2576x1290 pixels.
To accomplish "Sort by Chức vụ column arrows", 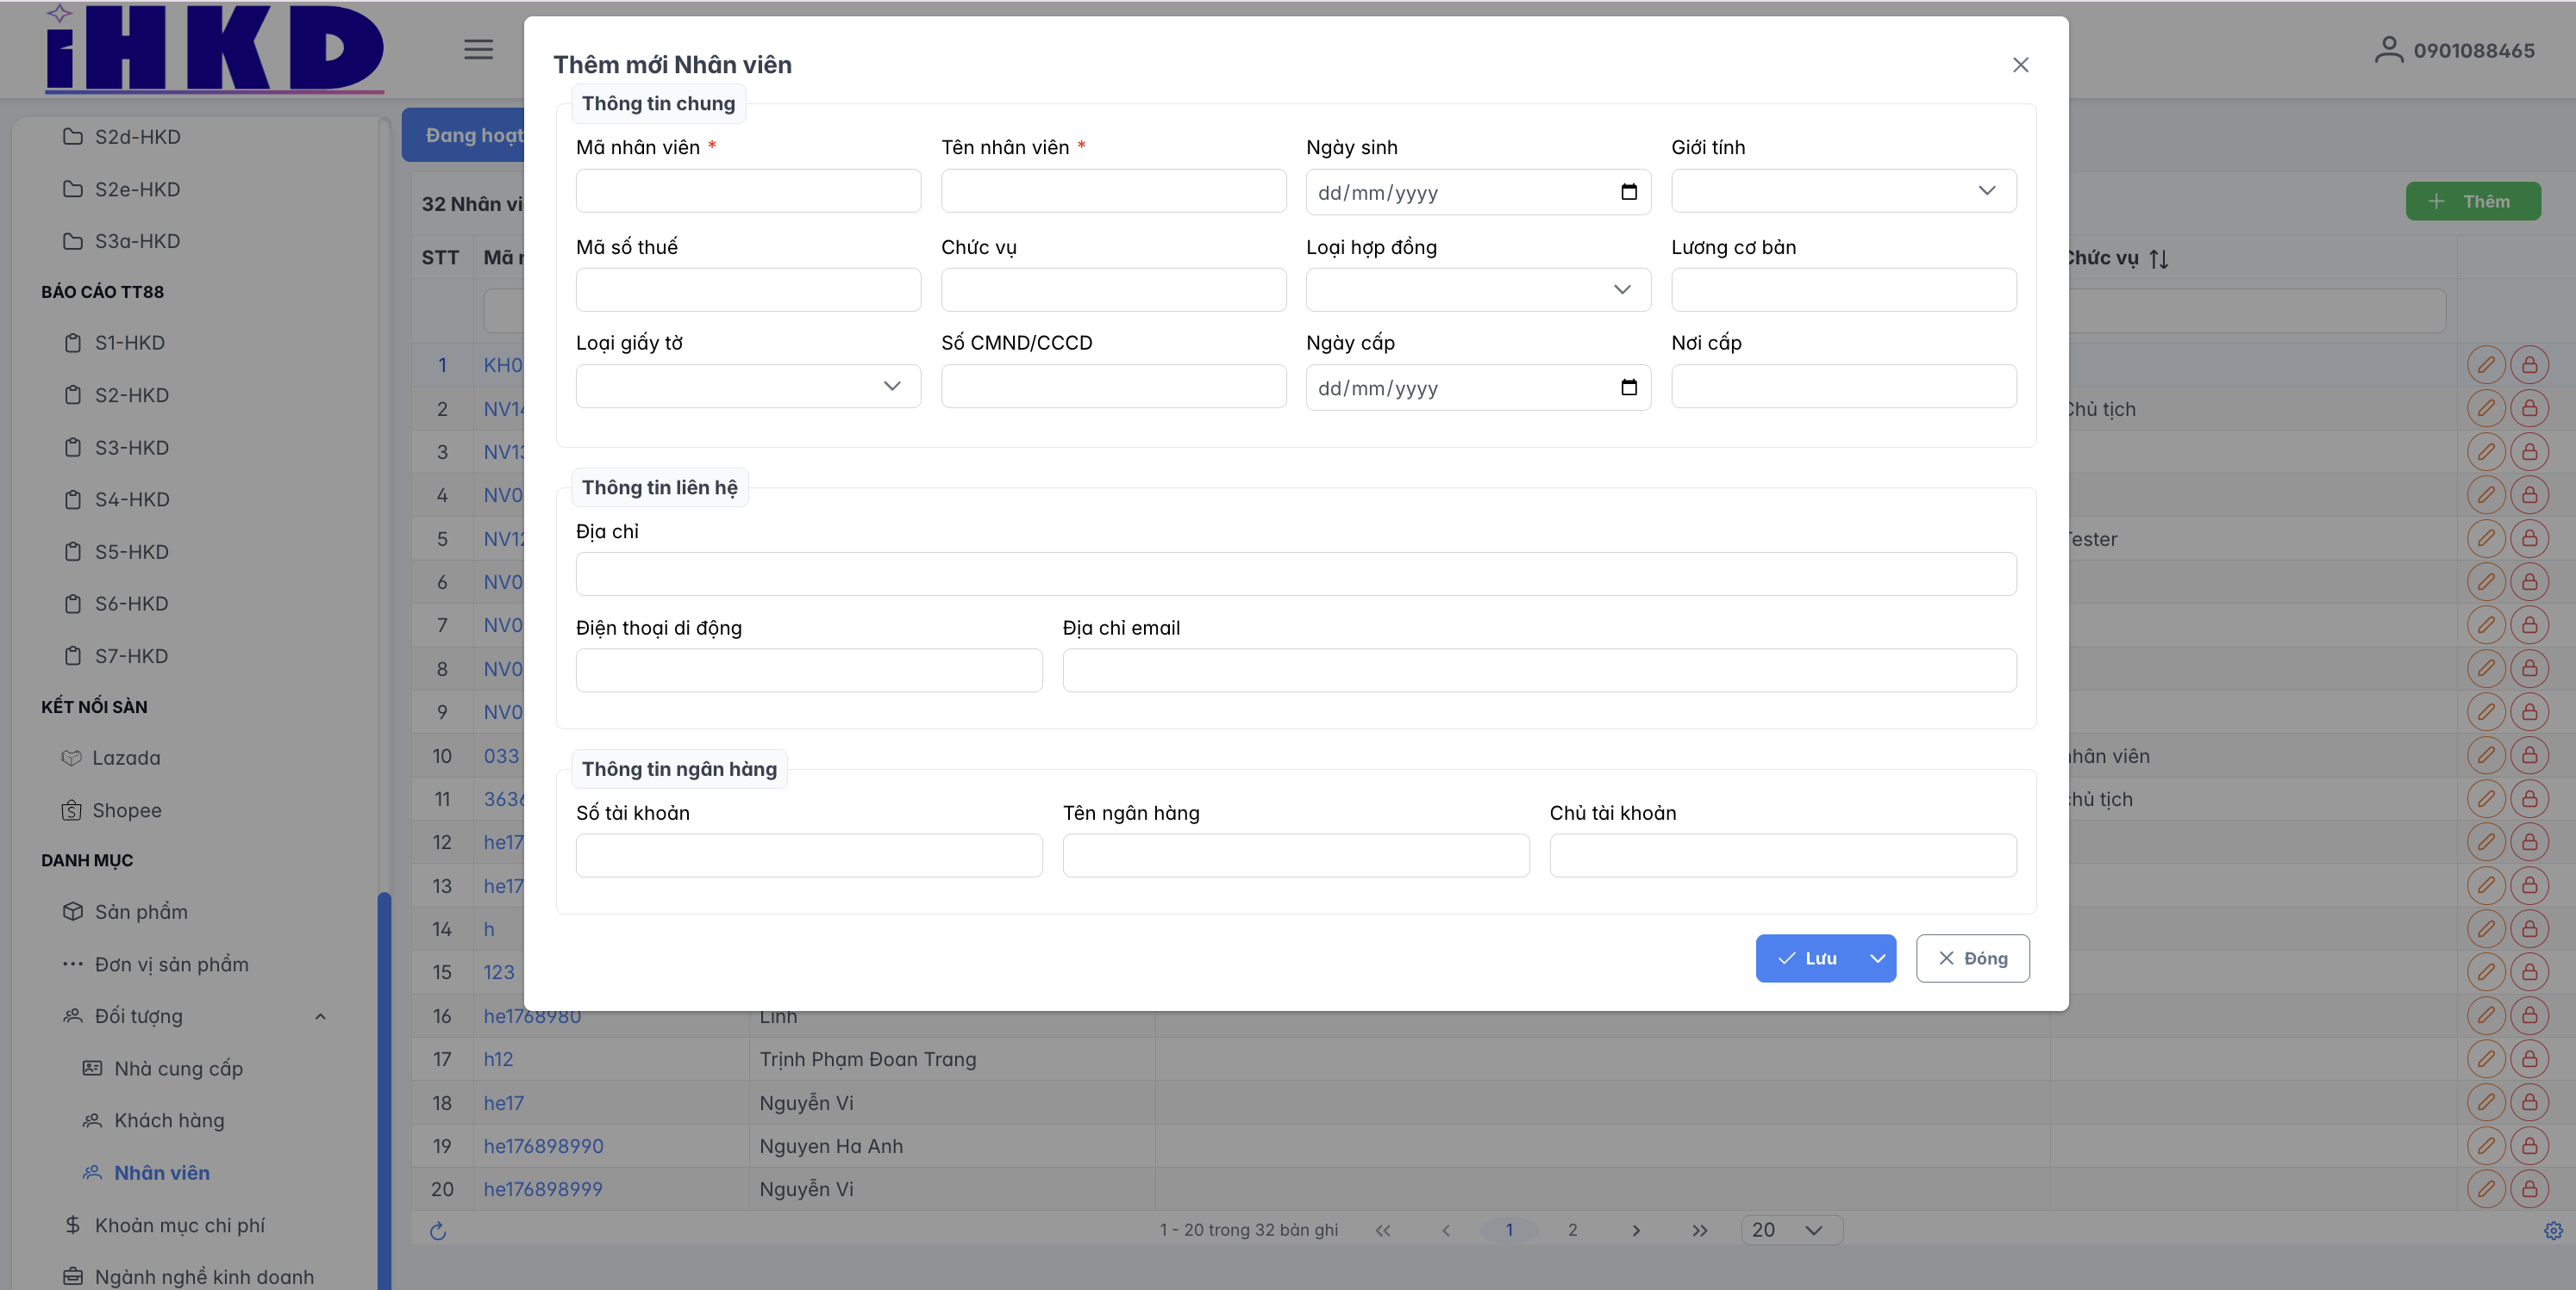I will pyautogui.click(x=2158, y=259).
